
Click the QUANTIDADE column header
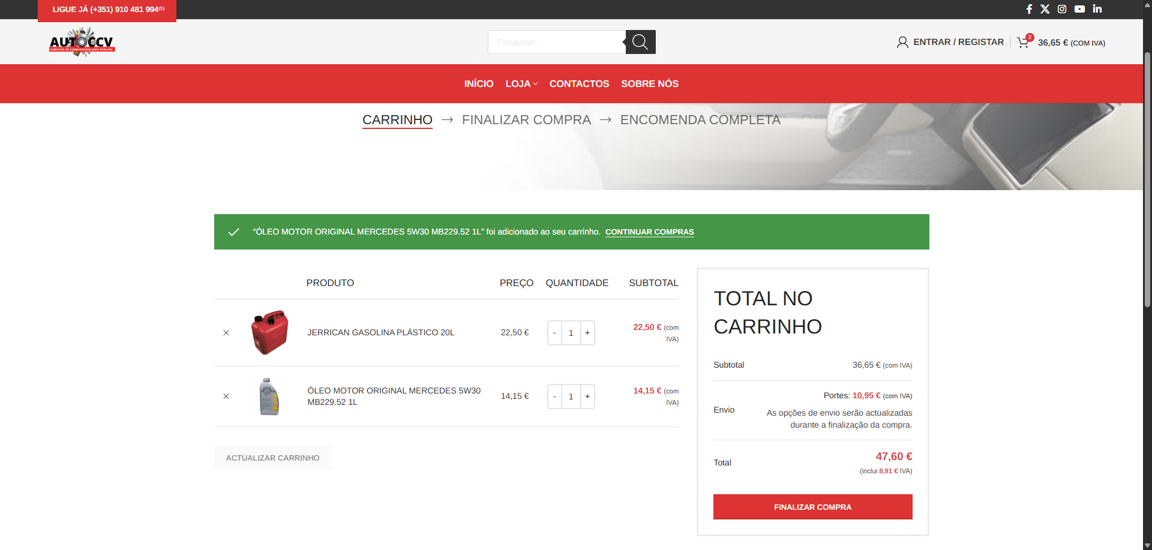click(577, 283)
